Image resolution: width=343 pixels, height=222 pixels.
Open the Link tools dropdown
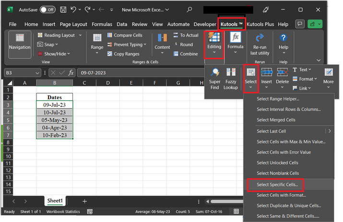pyautogui.click(x=302, y=89)
